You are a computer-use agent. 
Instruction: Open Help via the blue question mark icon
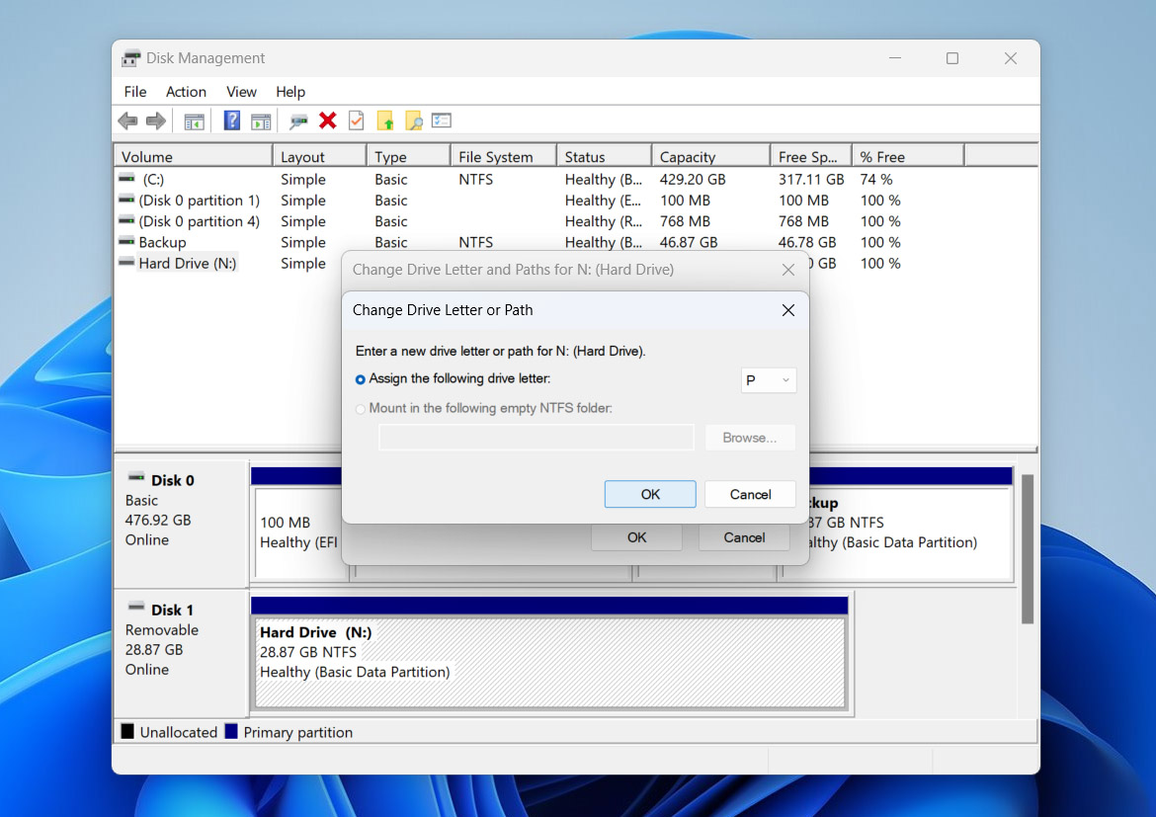pyautogui.click(x=231, y=121)
